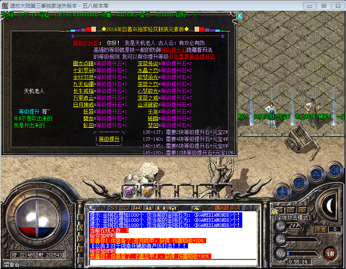346x269 pixels.
Task: Select the 碎梦流光 link
Action: (x=148, y=77)
